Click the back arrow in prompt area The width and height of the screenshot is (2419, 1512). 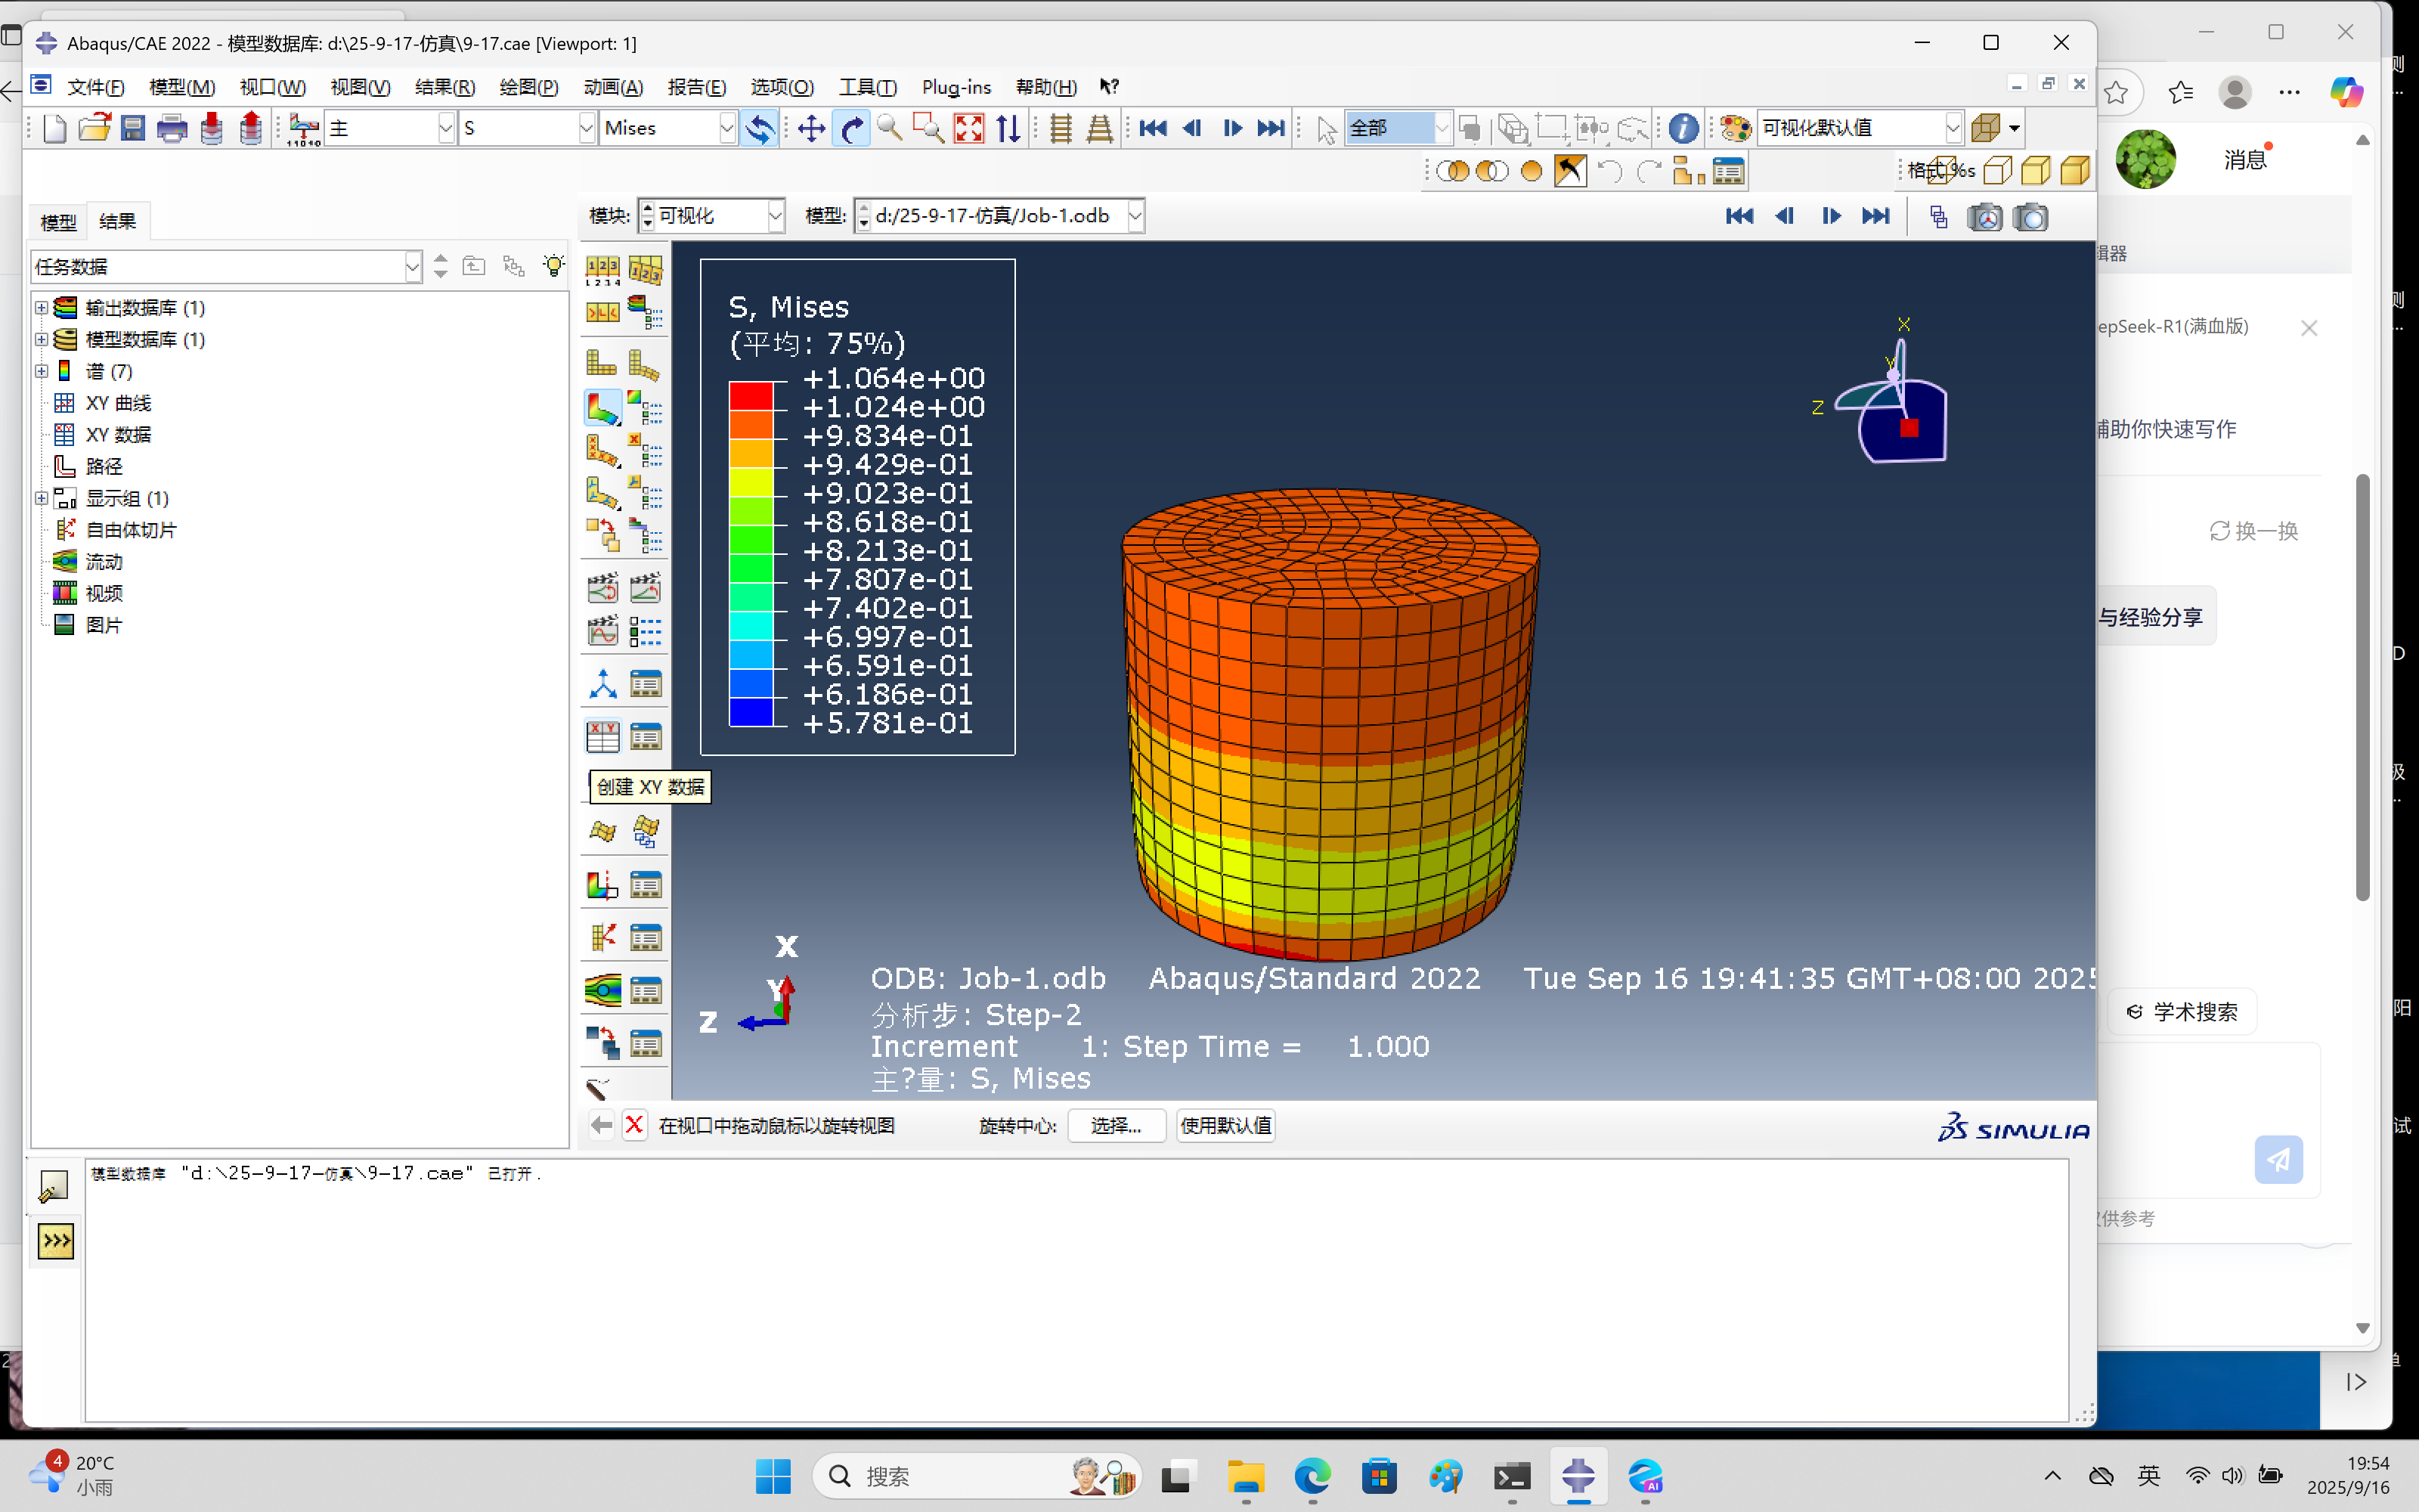tap(601, 1125)
